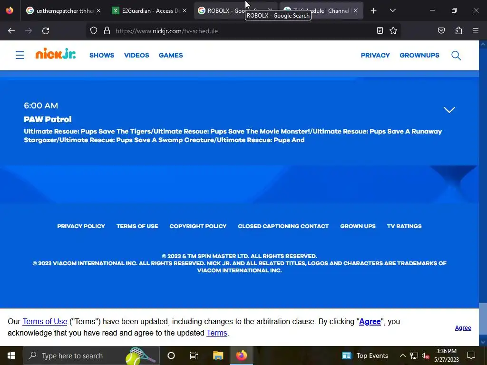The image size is (487, 365).
Task: Bookmark this page with the star
Action: (393, 30)
